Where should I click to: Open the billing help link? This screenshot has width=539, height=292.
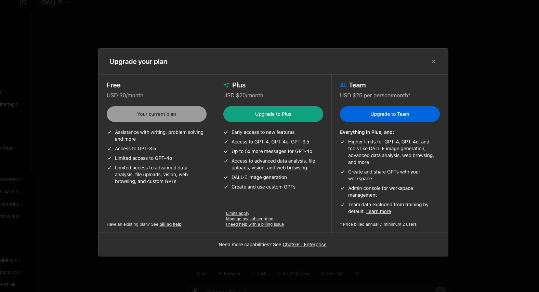point(170,224)
